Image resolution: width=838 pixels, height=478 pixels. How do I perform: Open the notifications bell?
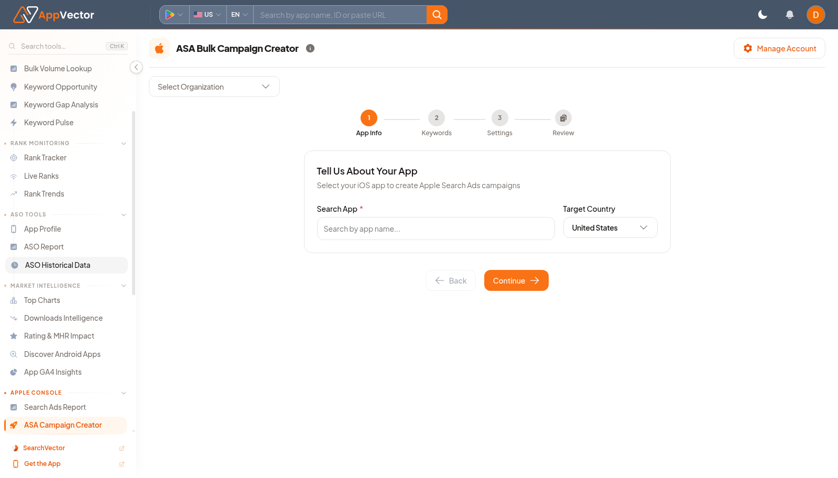click(x=790, y=15)
